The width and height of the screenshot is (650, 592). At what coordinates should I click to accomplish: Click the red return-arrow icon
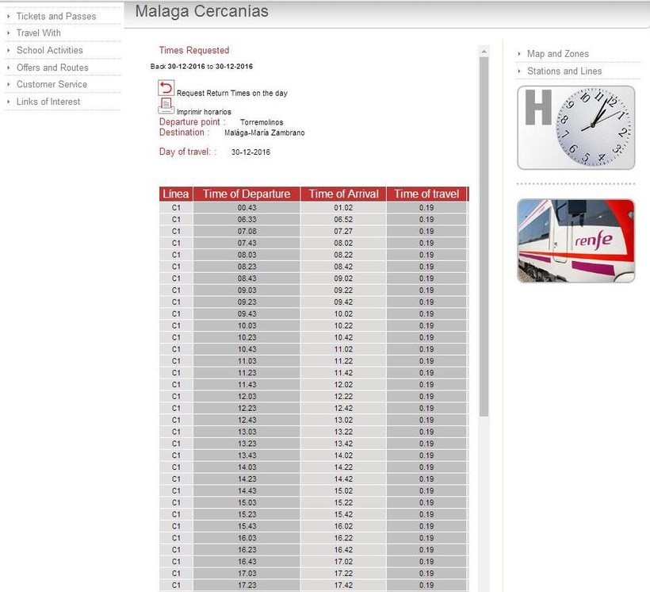pos(166,88)
